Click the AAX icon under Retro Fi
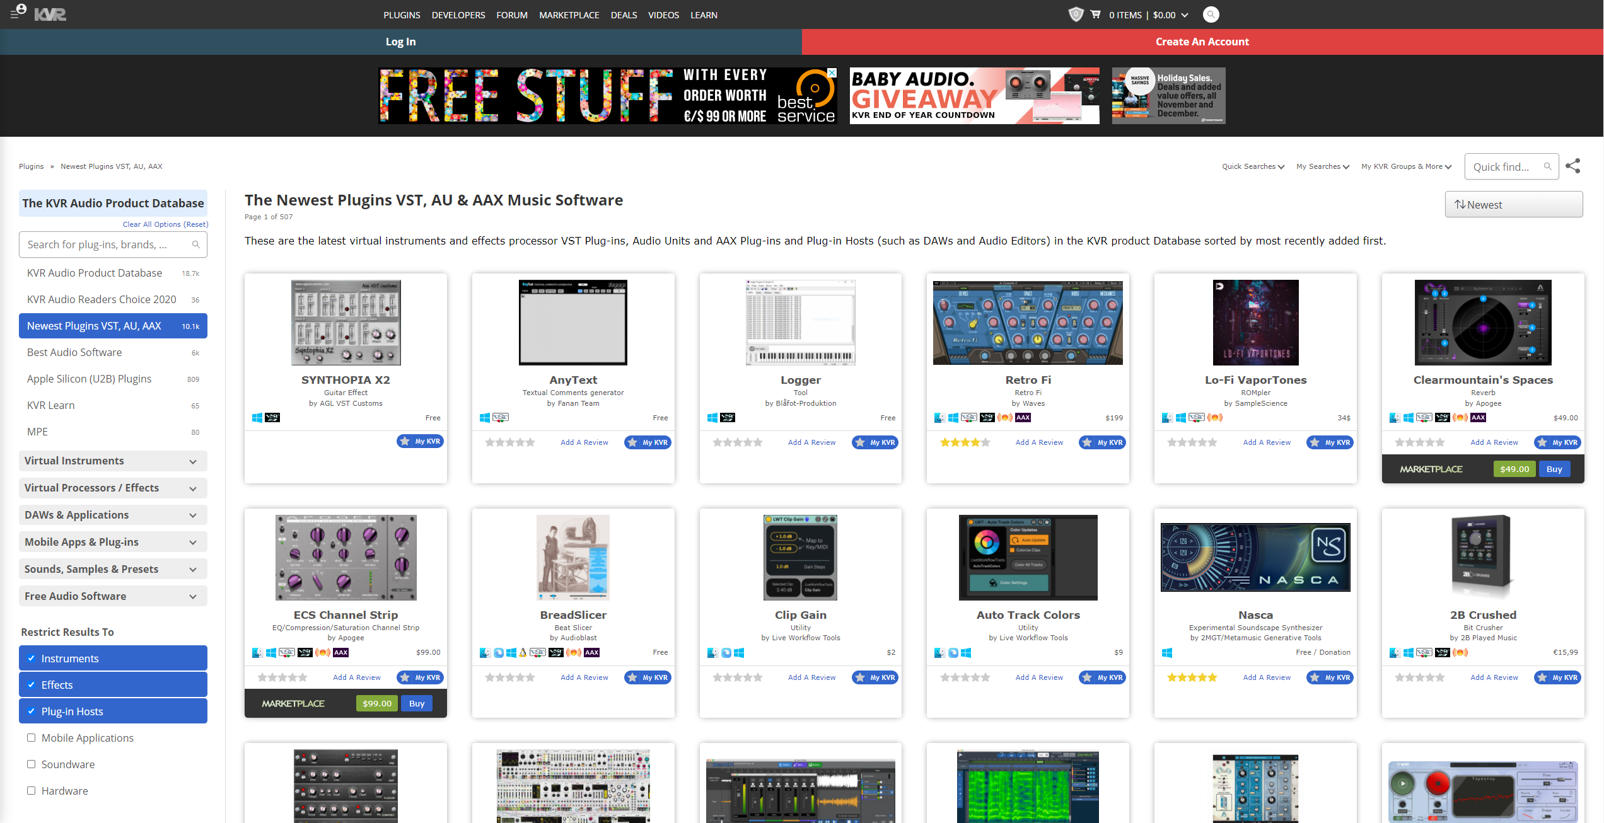1604x823 pixels. (x=1023, y=418)
